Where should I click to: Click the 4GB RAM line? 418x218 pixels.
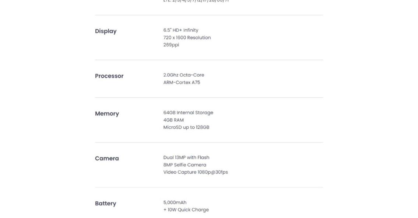click(x=173, y=120)
